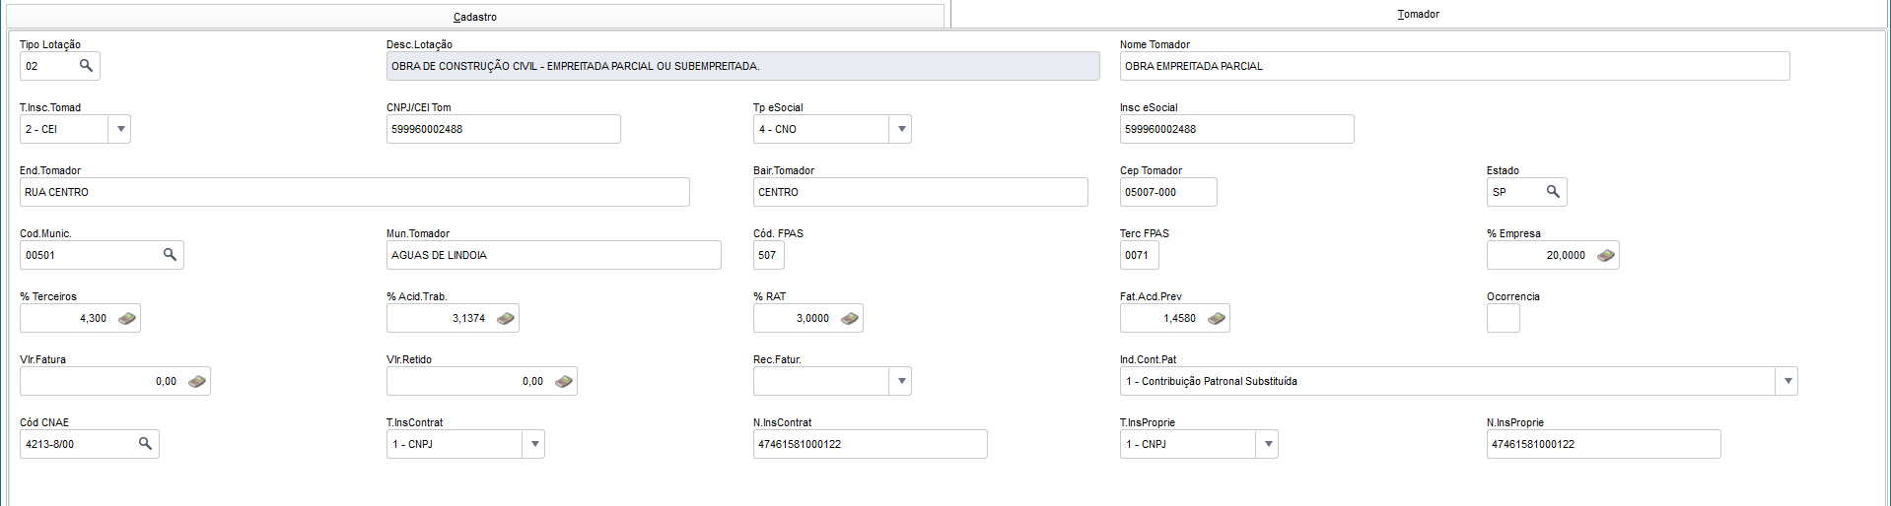Click % RAT value 3,0000
Screen dimensions: 1891x506
[x=812, y=318]
